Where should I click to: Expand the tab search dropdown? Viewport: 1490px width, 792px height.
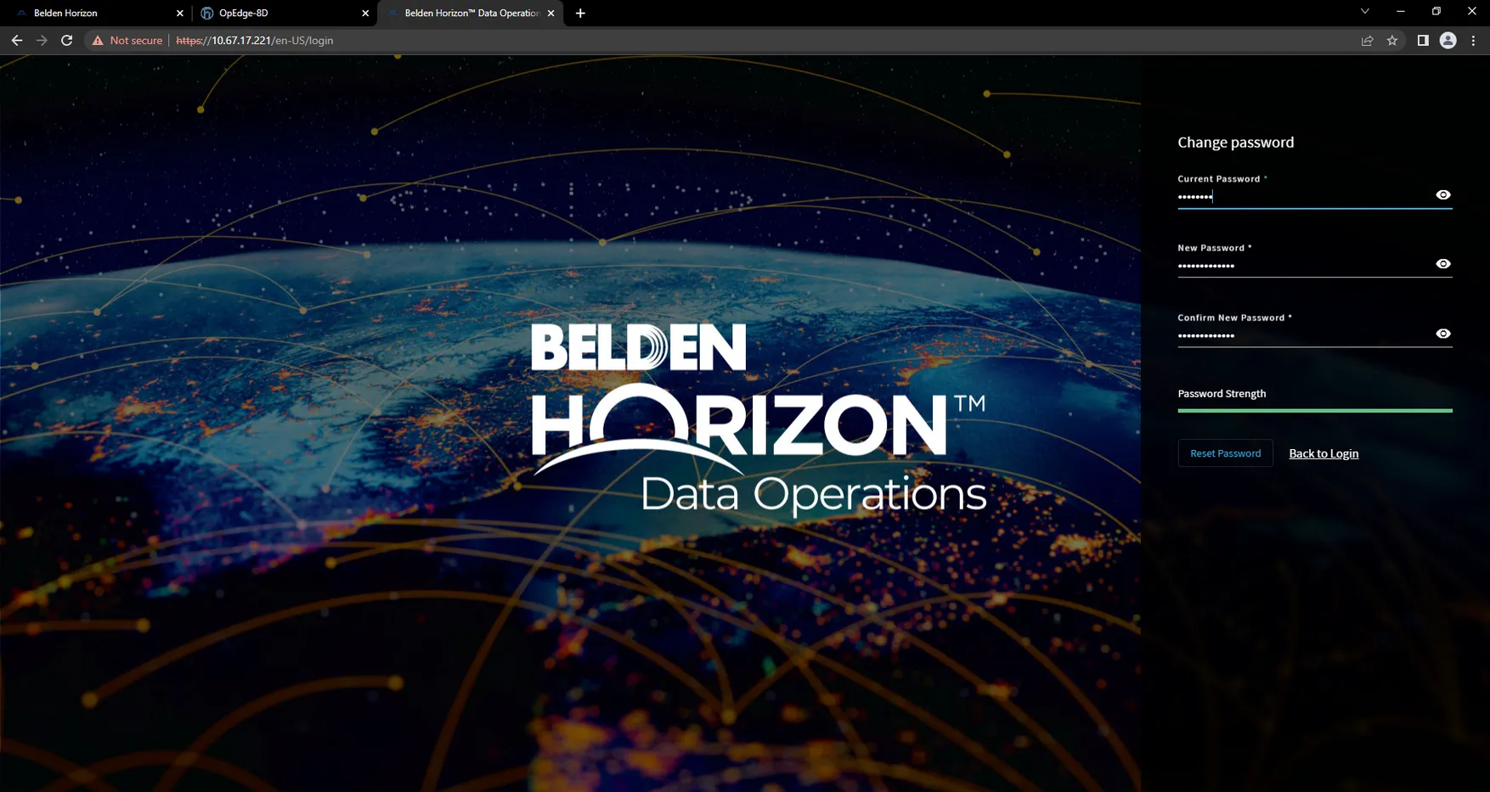click(x=1365, y=12)
